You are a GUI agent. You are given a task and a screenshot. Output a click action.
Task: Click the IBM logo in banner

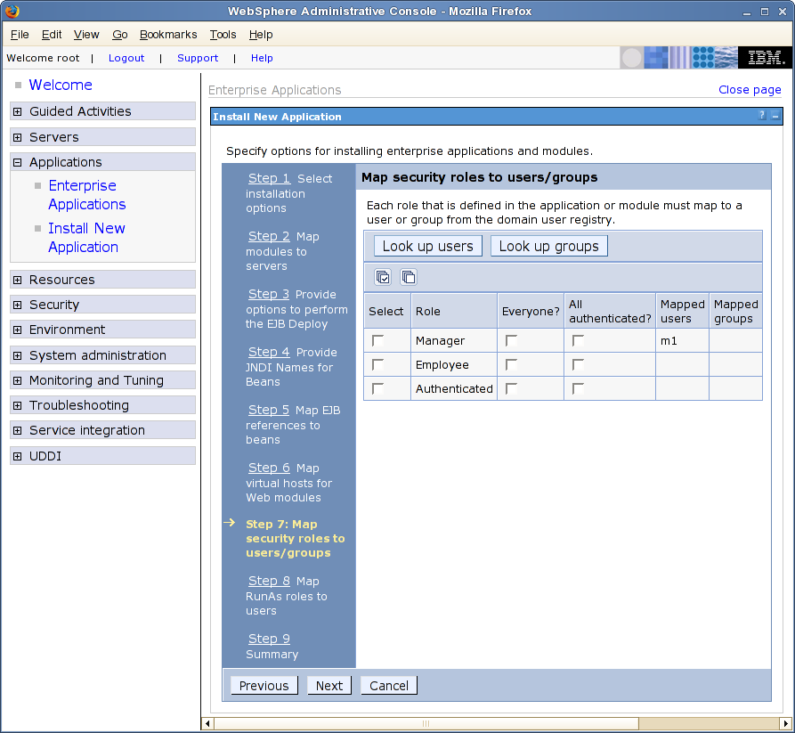[x=766, y=58]
